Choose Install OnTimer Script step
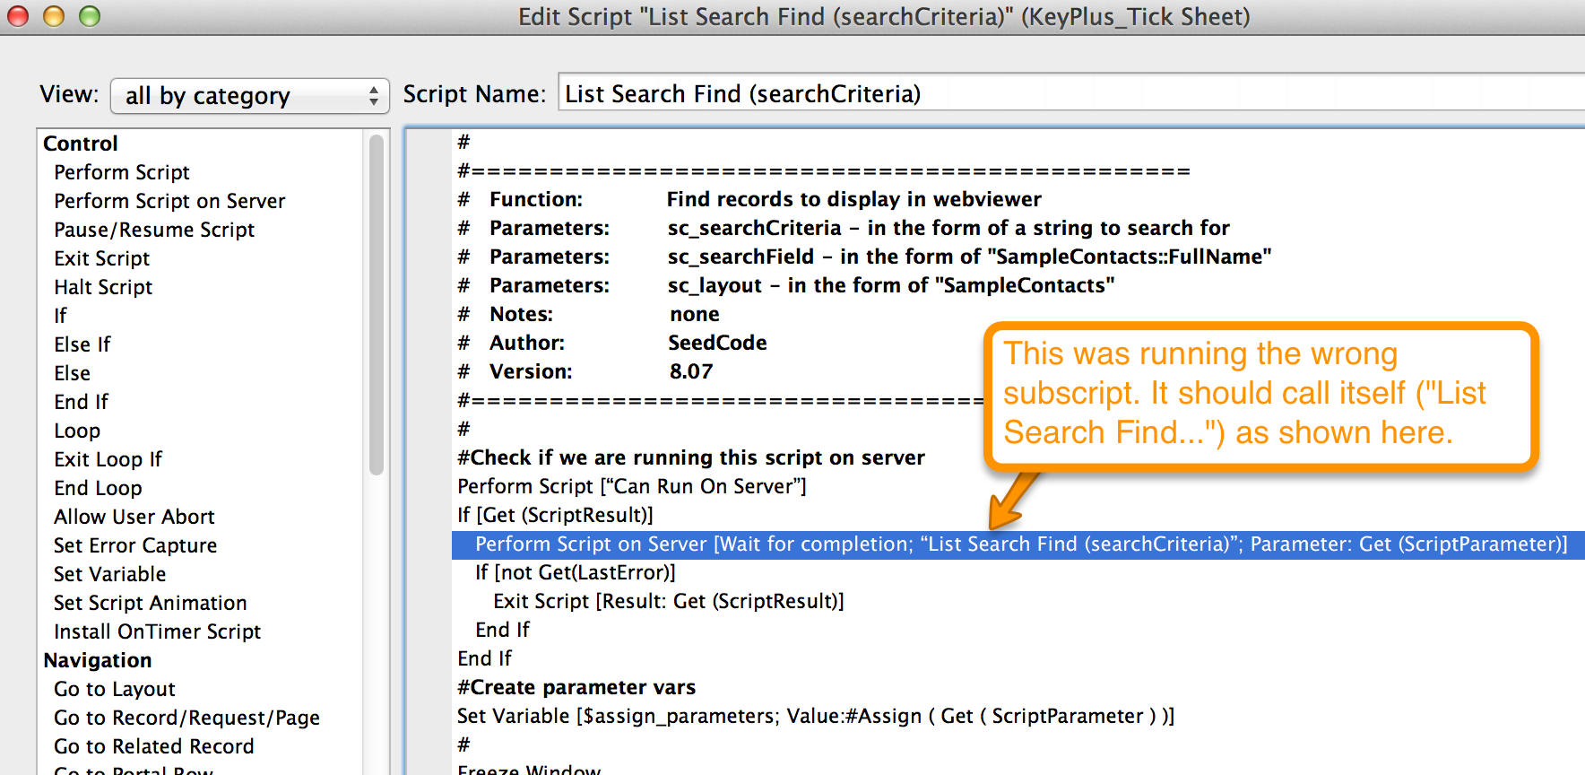Image resolution: width=1585 pixels, height=775 pixels. coord(157,631)
